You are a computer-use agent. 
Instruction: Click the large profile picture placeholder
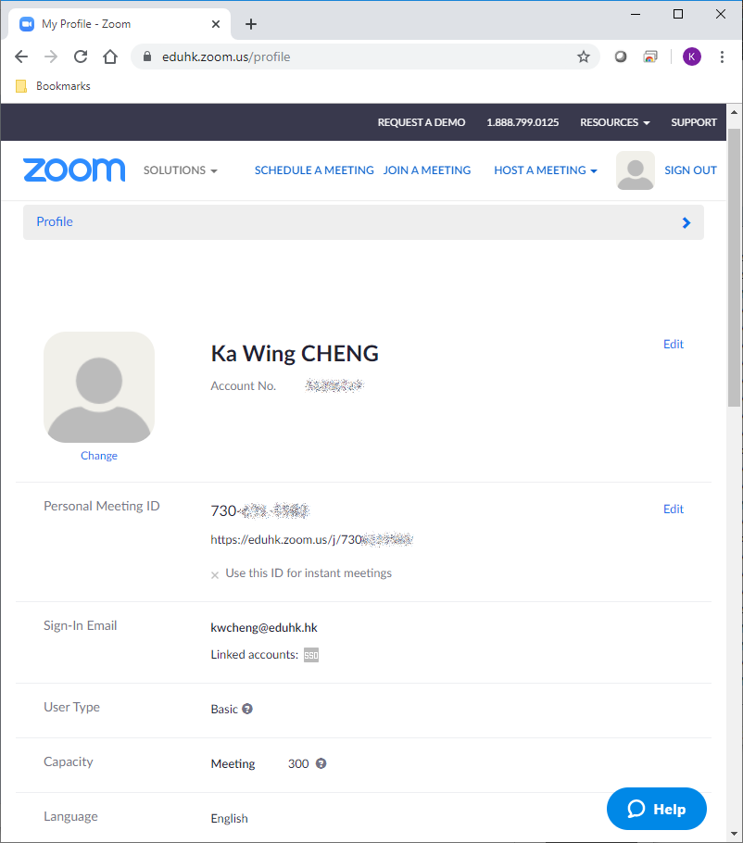point(99,387)
